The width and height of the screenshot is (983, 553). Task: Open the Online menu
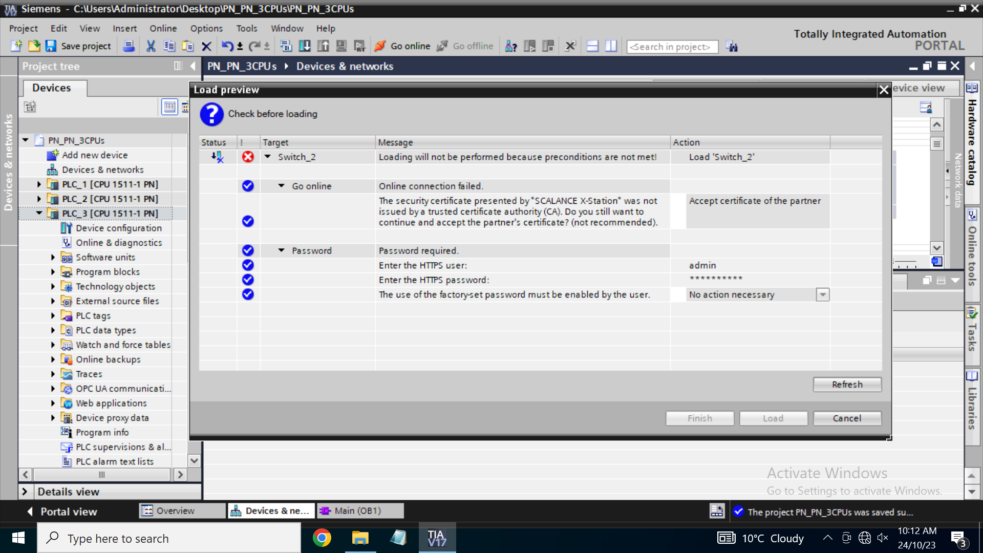163,28
